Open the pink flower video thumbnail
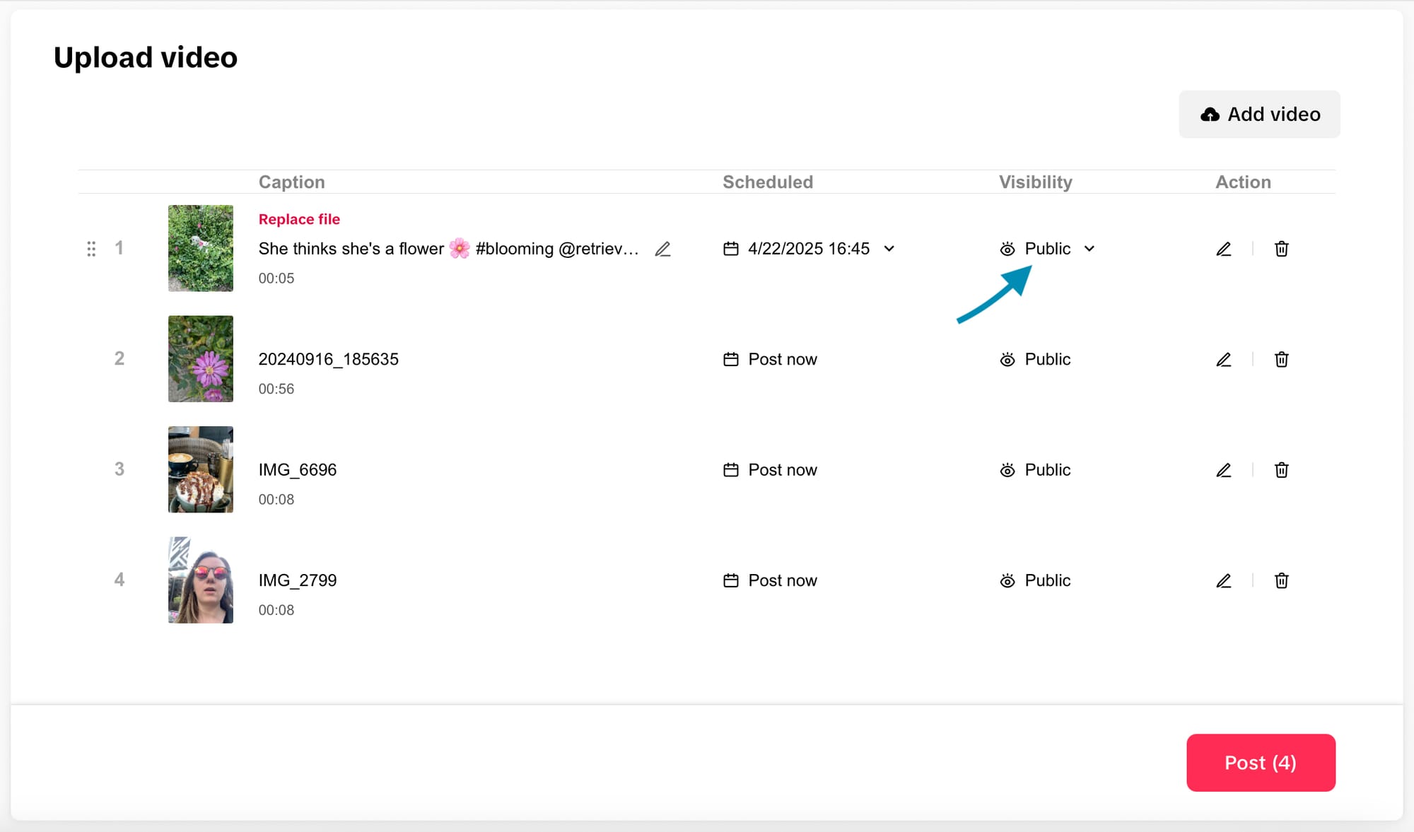Viewport: 1414px width, 832px height. click(x=201, y=359)
